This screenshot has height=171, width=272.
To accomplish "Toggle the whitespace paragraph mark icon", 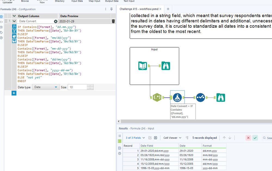I will coord(187,138).
